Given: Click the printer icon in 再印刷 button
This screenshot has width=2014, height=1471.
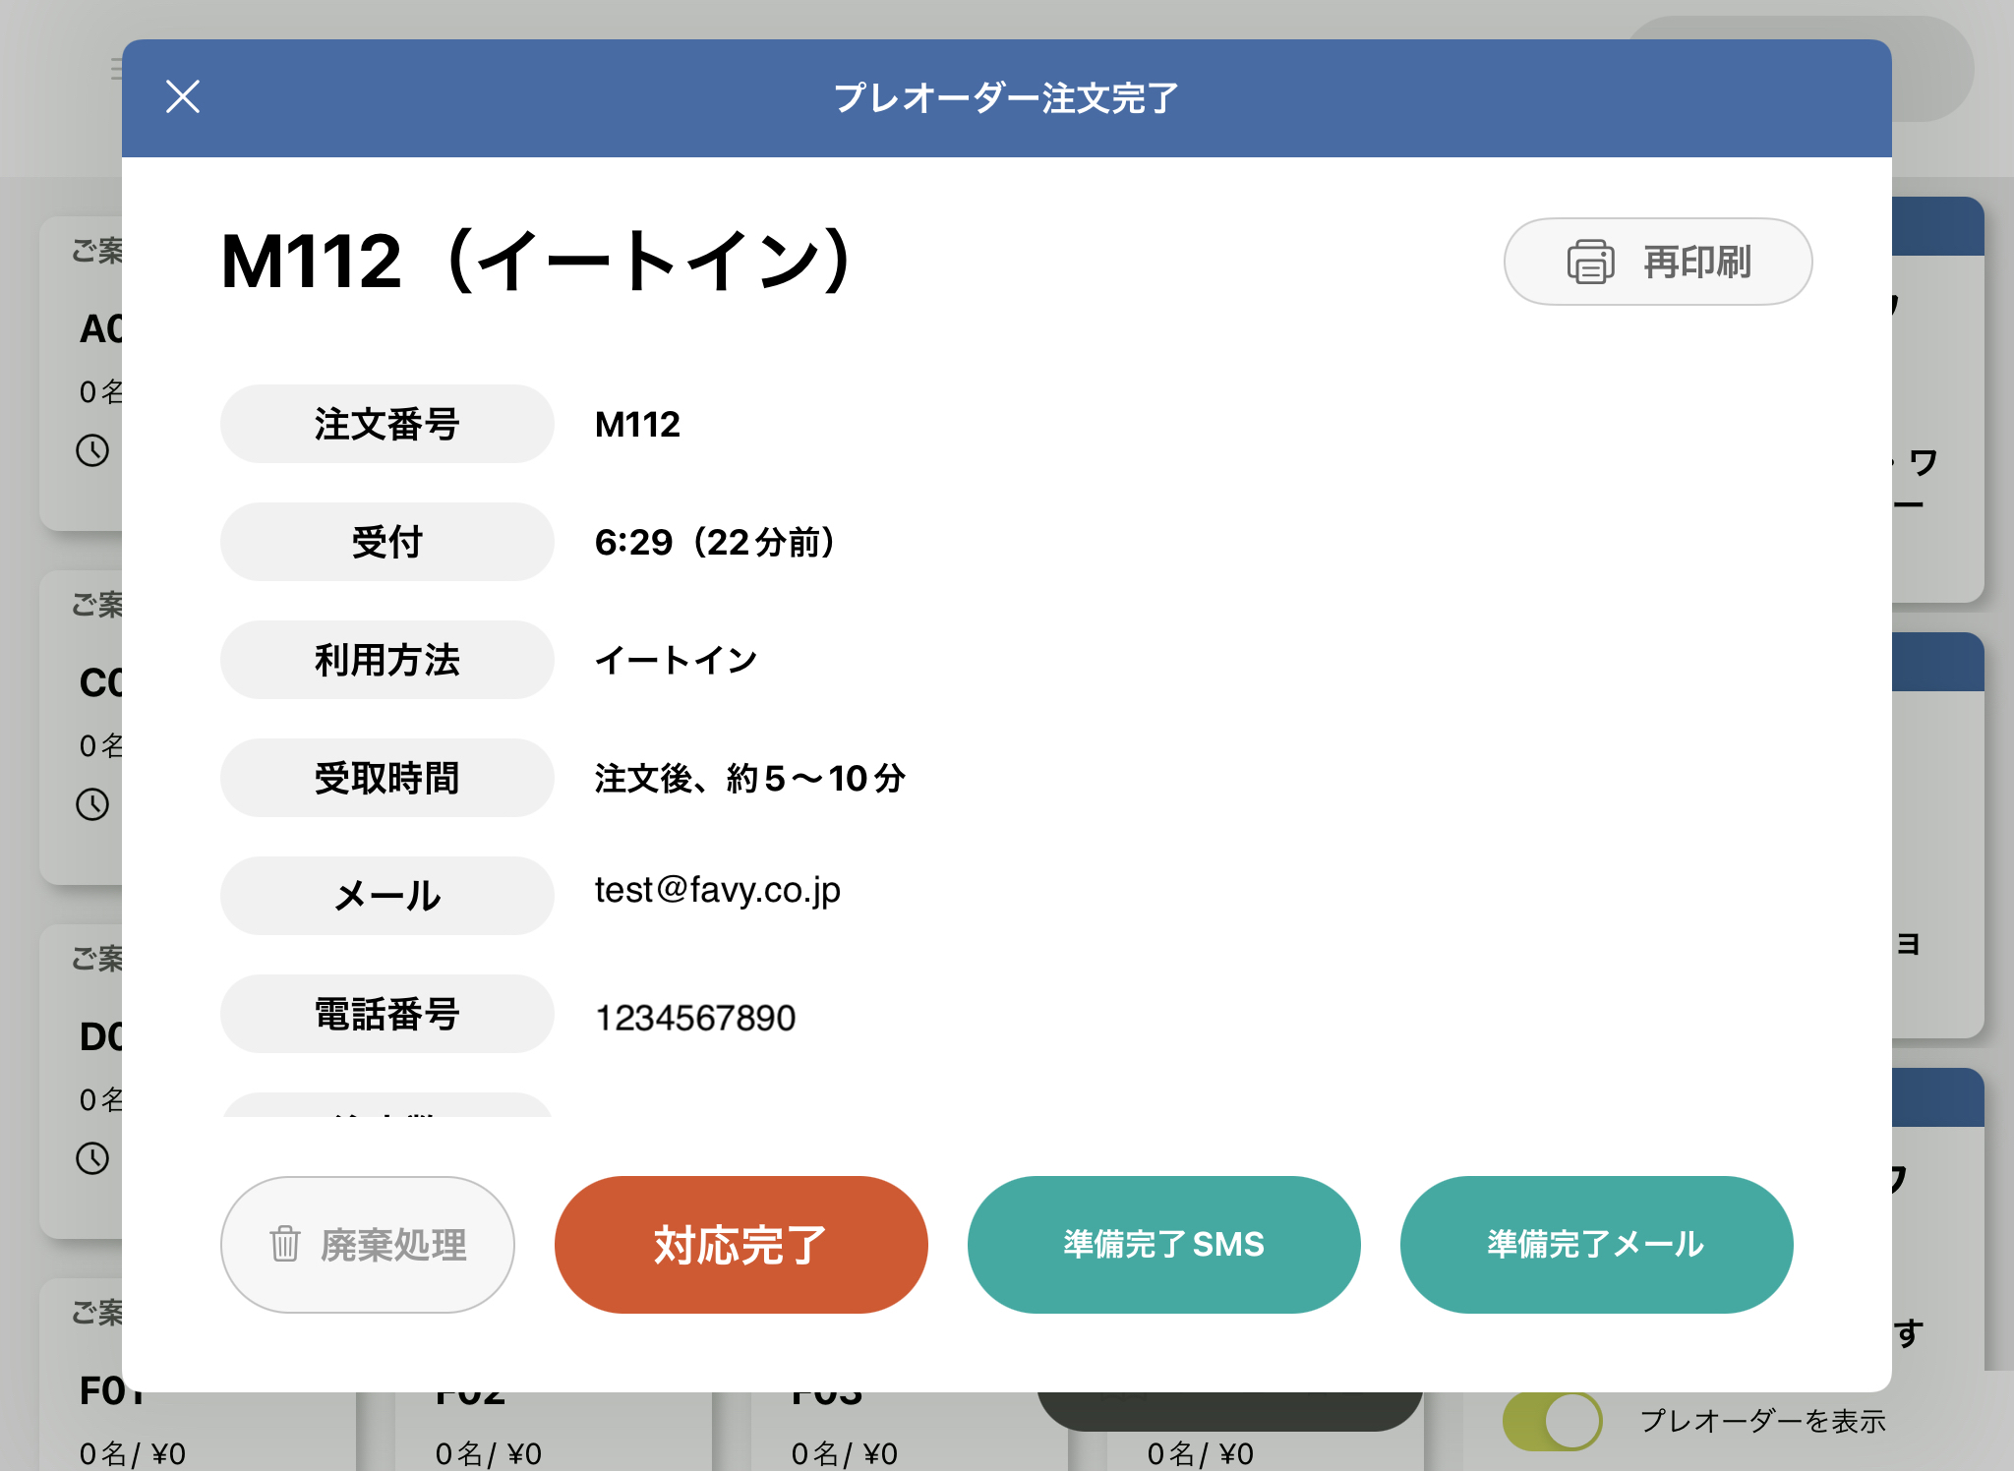Looking at the screenshot, I should 1590,262.
